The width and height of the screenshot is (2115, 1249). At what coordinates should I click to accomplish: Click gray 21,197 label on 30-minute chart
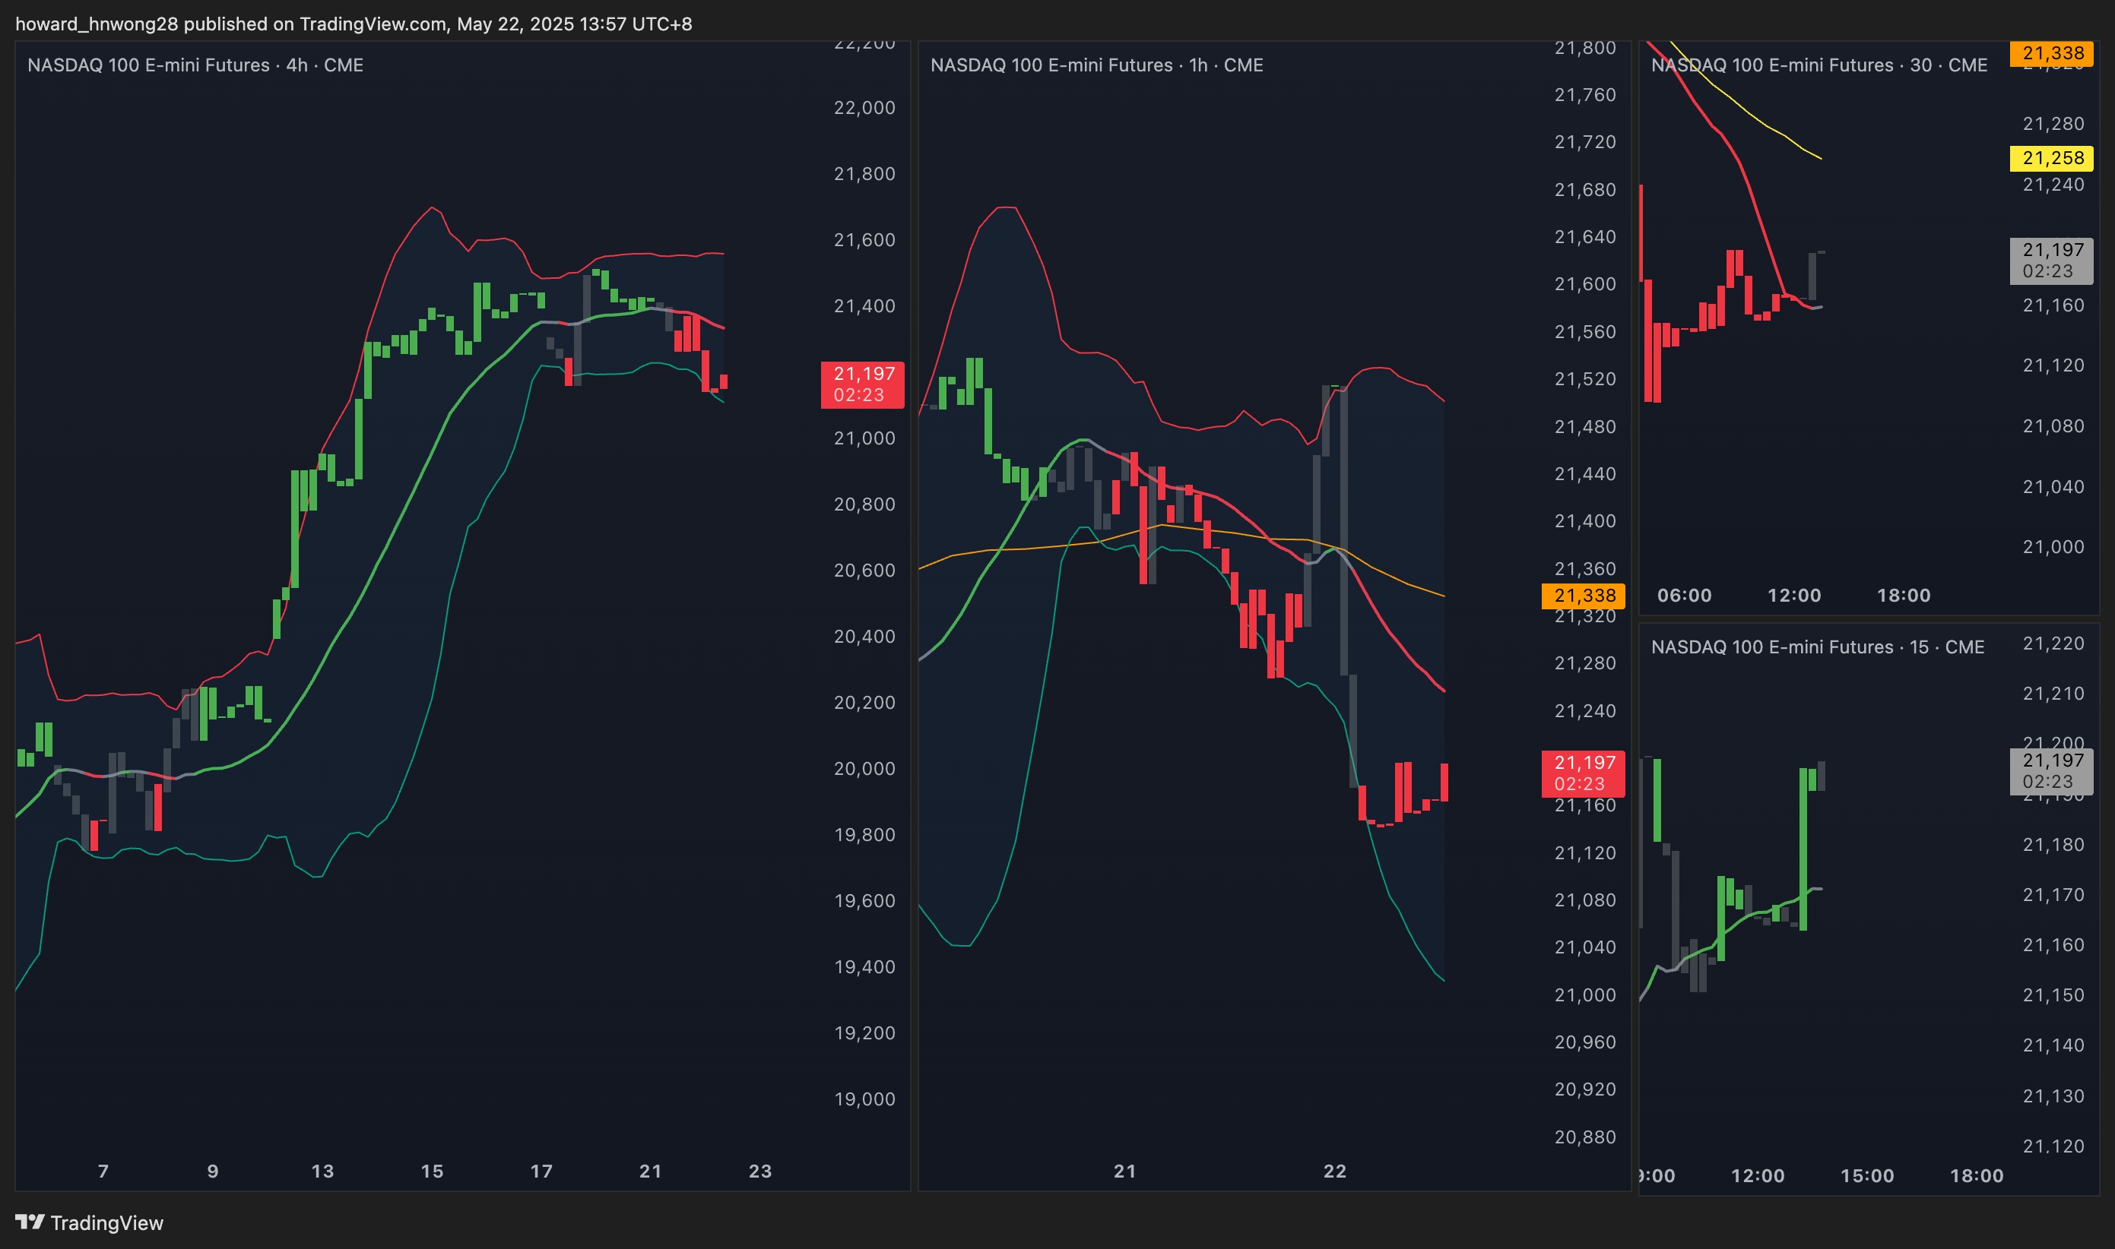[2052, 260]
